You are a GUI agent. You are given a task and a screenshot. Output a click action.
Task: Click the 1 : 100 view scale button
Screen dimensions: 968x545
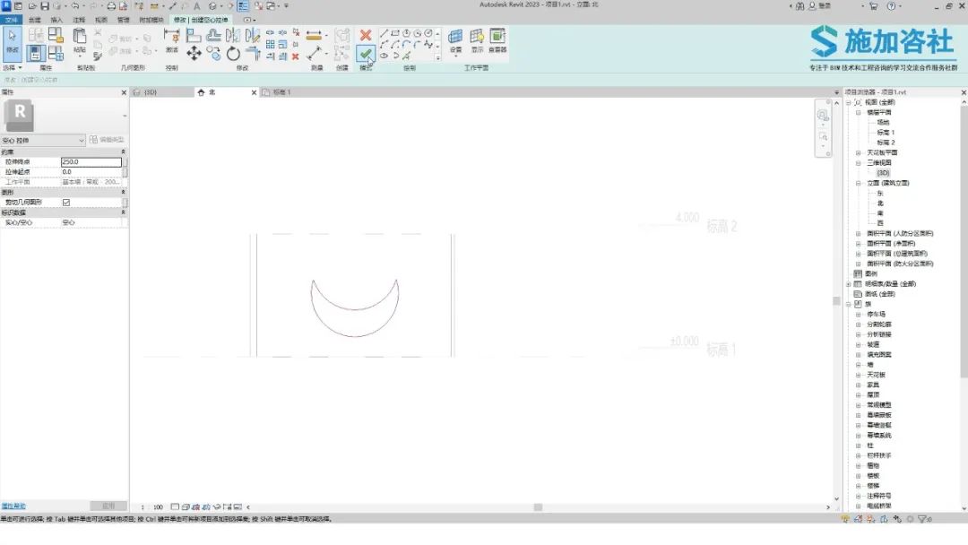coord(151,507)
